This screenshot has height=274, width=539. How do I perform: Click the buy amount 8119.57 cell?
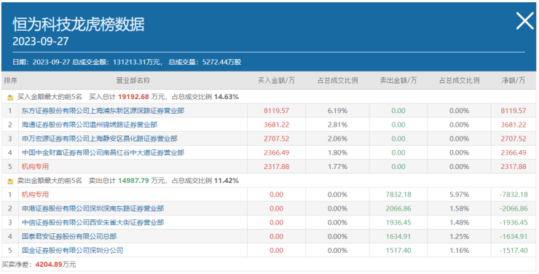pyautogui.click(x=276, y=111)
